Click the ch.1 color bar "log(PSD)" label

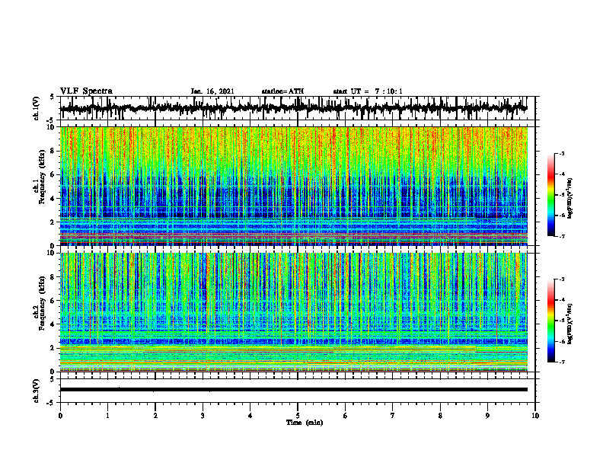[x=570, y=198]
